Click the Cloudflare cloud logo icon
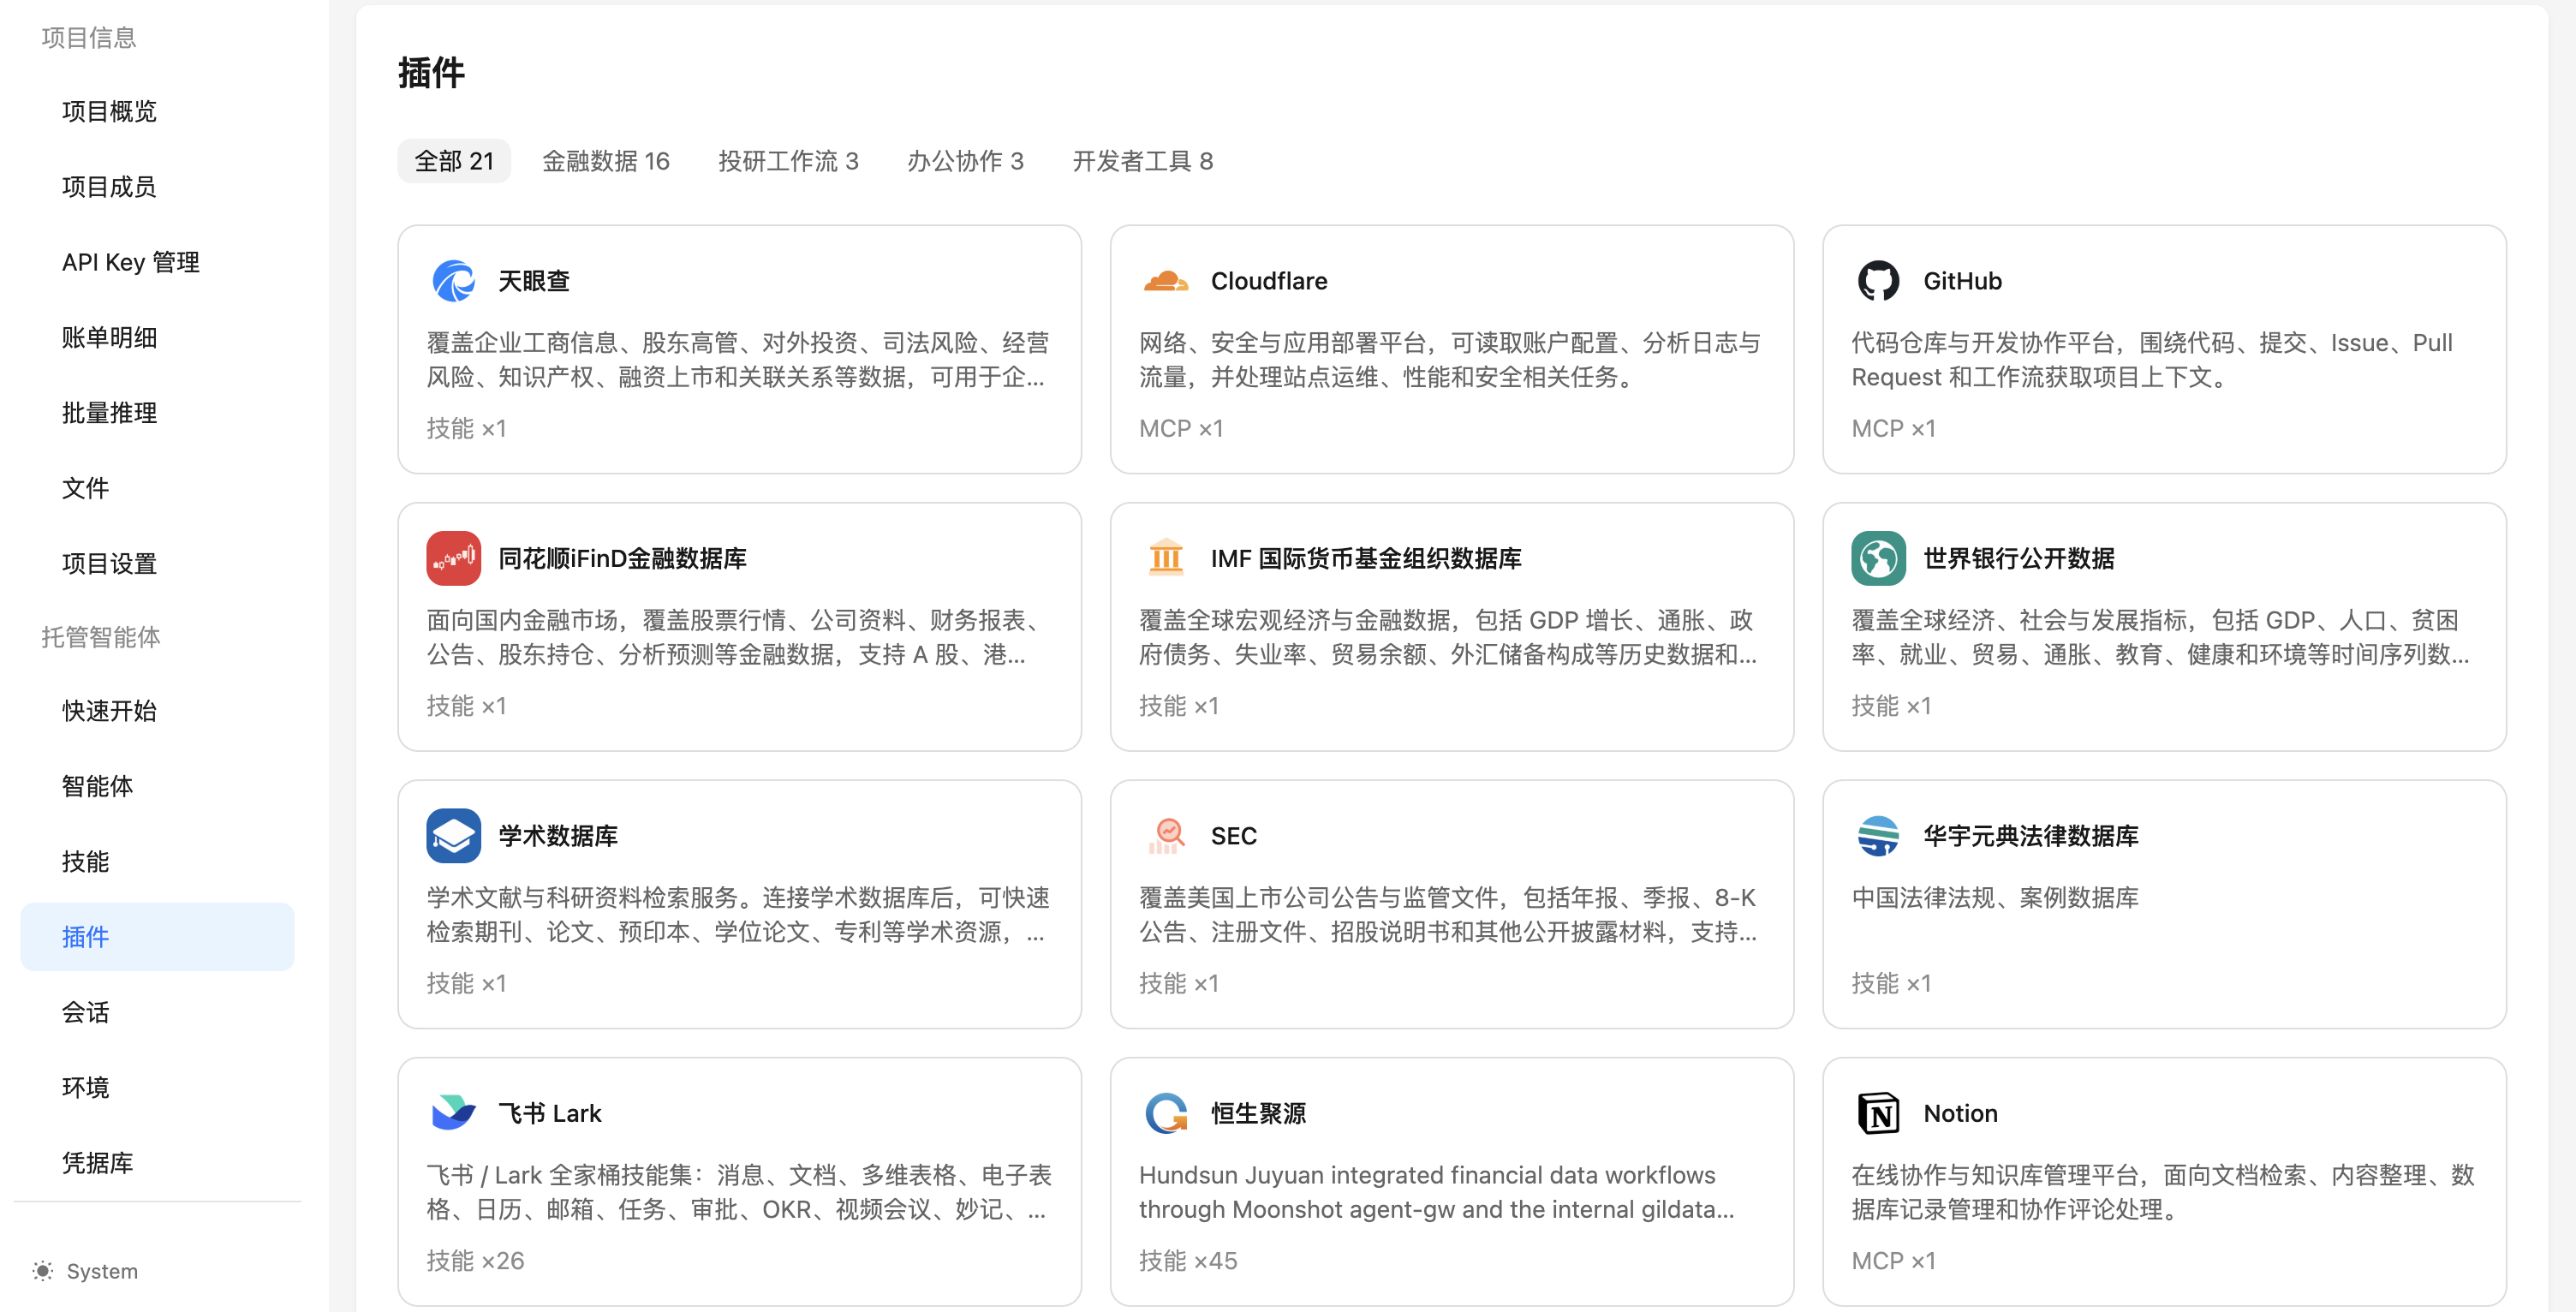Viewport: 2576px width, 1312px height. [x=1165, y=281]
